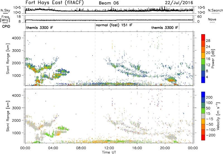This screenshot has width=223, height=154.
Task: Click the '-200' Velocity scale value
Action: pos(210,135)
